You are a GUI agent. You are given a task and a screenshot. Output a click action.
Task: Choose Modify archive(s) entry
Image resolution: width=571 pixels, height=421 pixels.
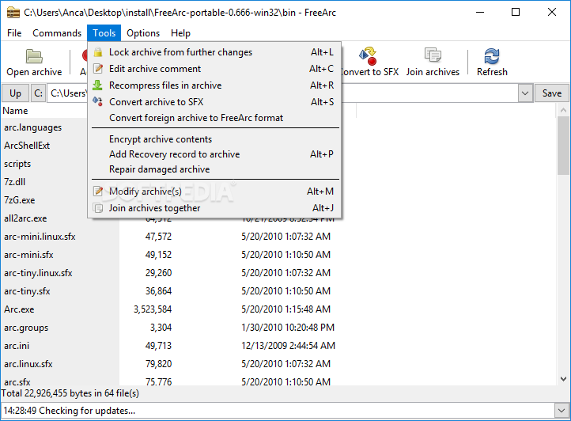pos(214,191)
